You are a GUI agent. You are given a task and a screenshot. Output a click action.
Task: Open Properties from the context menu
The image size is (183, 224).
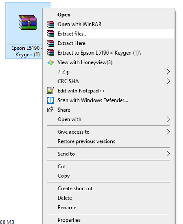(109, 220)
